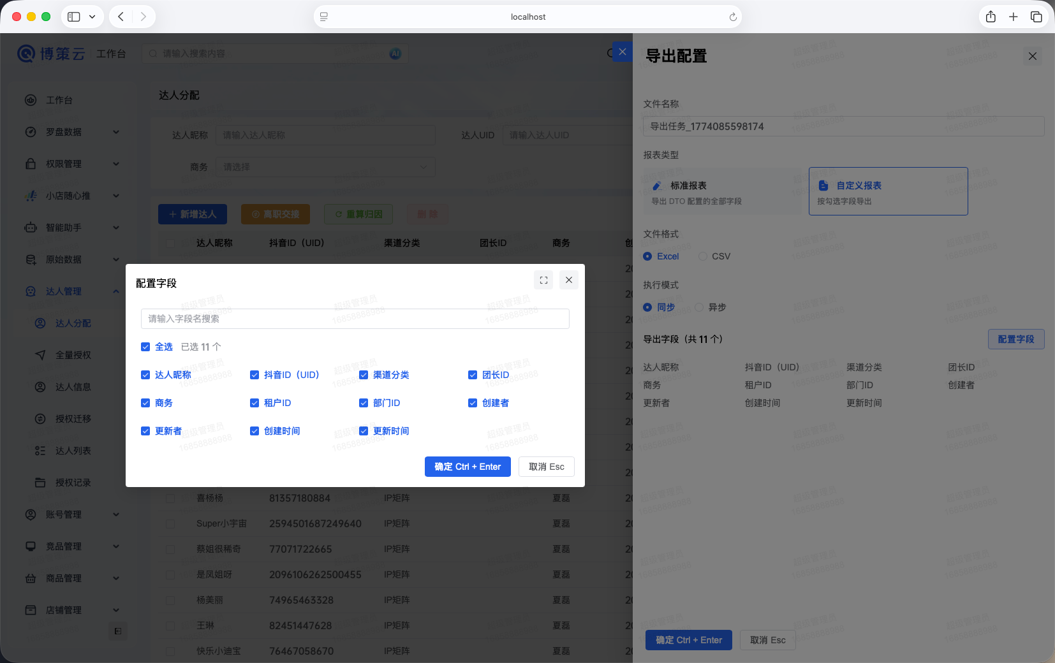Expand the 权限管理 menu chevron
Screen dimensions: 1055x663
pyautogui.click(x=116, y=164)
